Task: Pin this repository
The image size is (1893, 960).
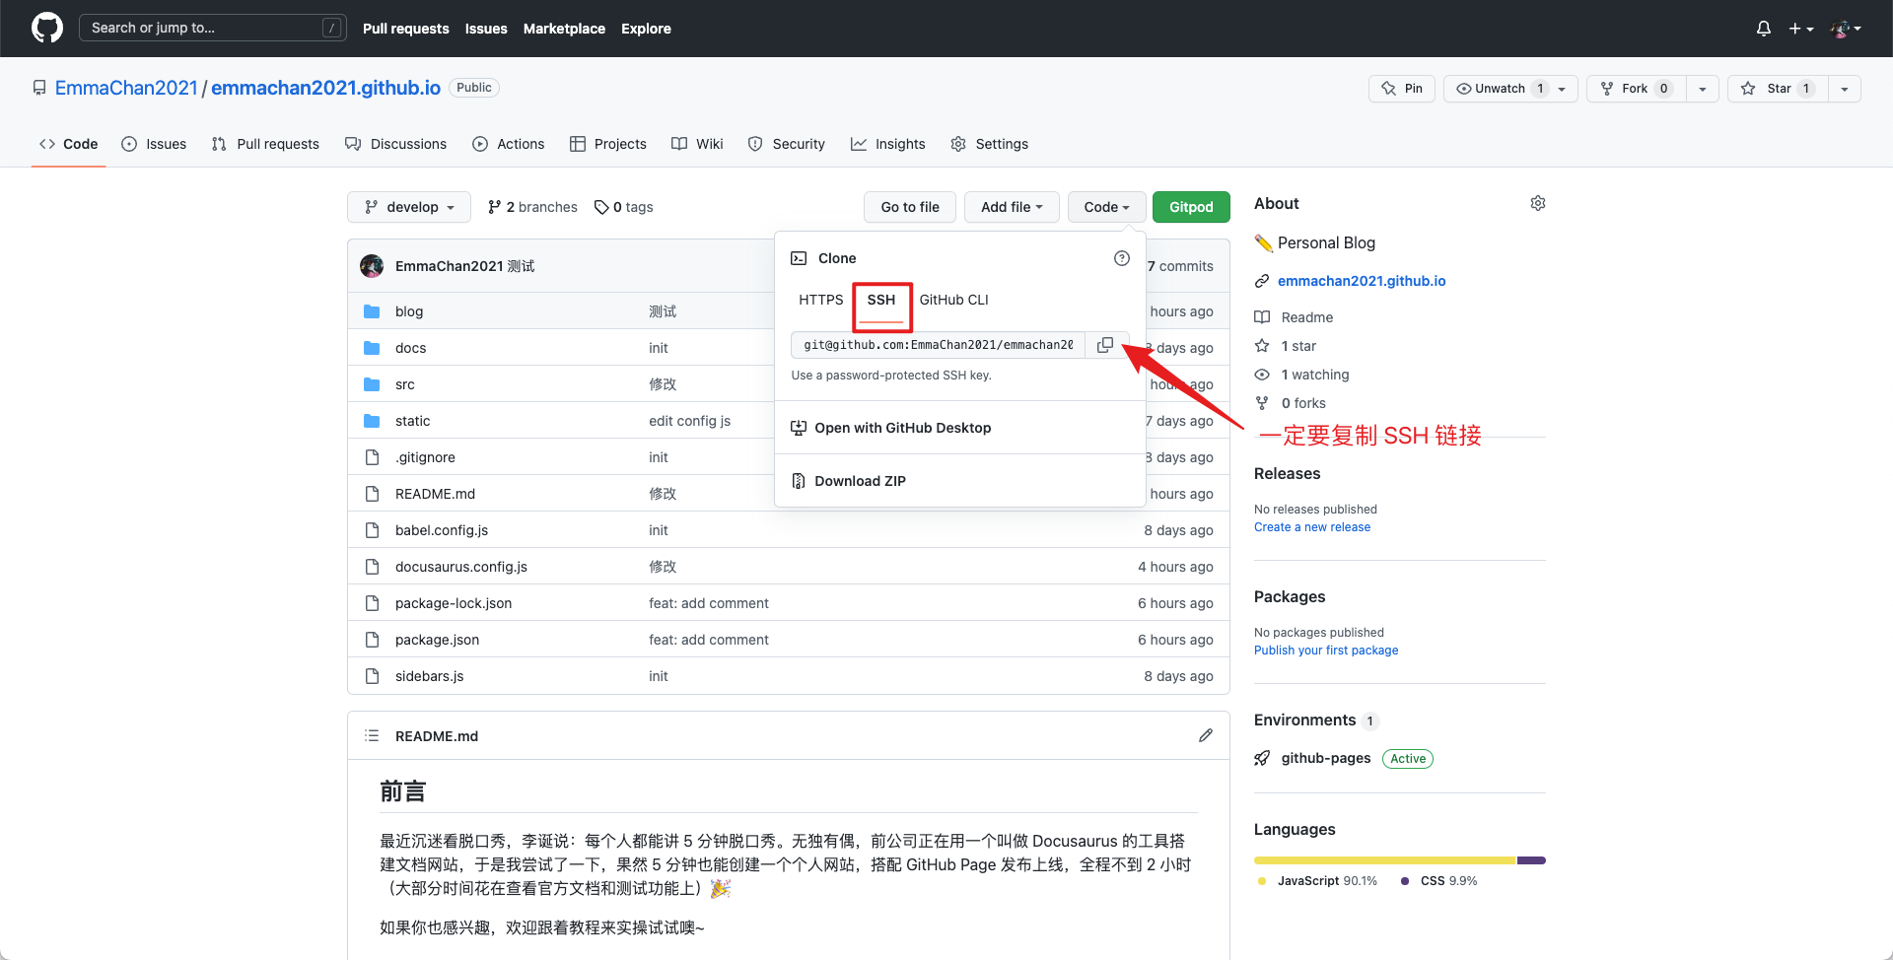Action: [x=1402, y=89]
